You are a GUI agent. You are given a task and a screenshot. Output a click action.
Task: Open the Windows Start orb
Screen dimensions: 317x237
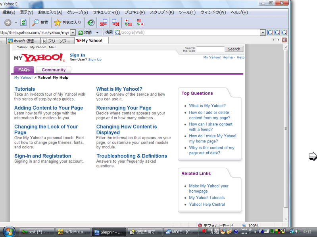point(9,231)
